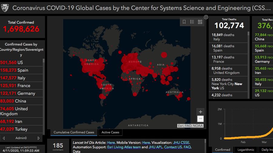Image resolution: width=273 pixels, height=153 pixels.
Task: Select United Kingdom with 74,605 cases
Action: pyautogui.click(x=21, y=111)
